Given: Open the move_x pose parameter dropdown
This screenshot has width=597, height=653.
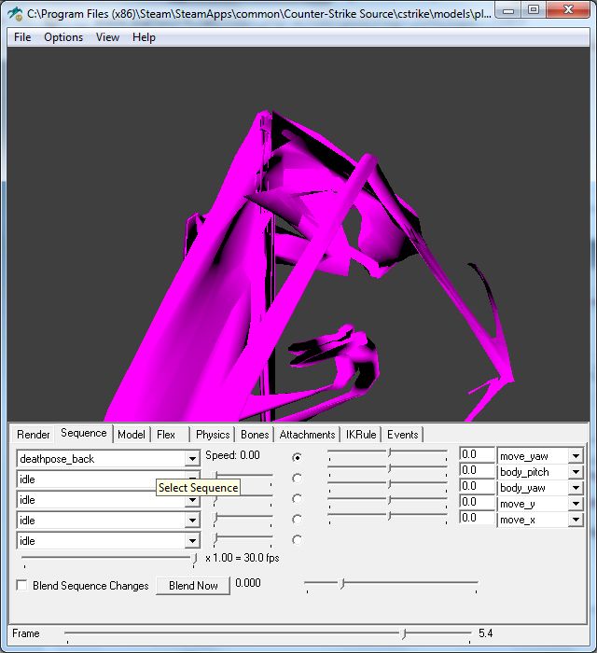Looking at the screenshot, I should (576, 520).
